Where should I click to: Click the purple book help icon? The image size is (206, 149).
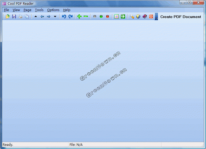(x=145, y=16)
